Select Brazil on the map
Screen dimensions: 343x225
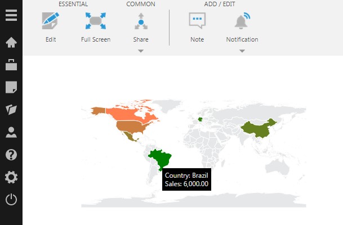tap(161, 159)
